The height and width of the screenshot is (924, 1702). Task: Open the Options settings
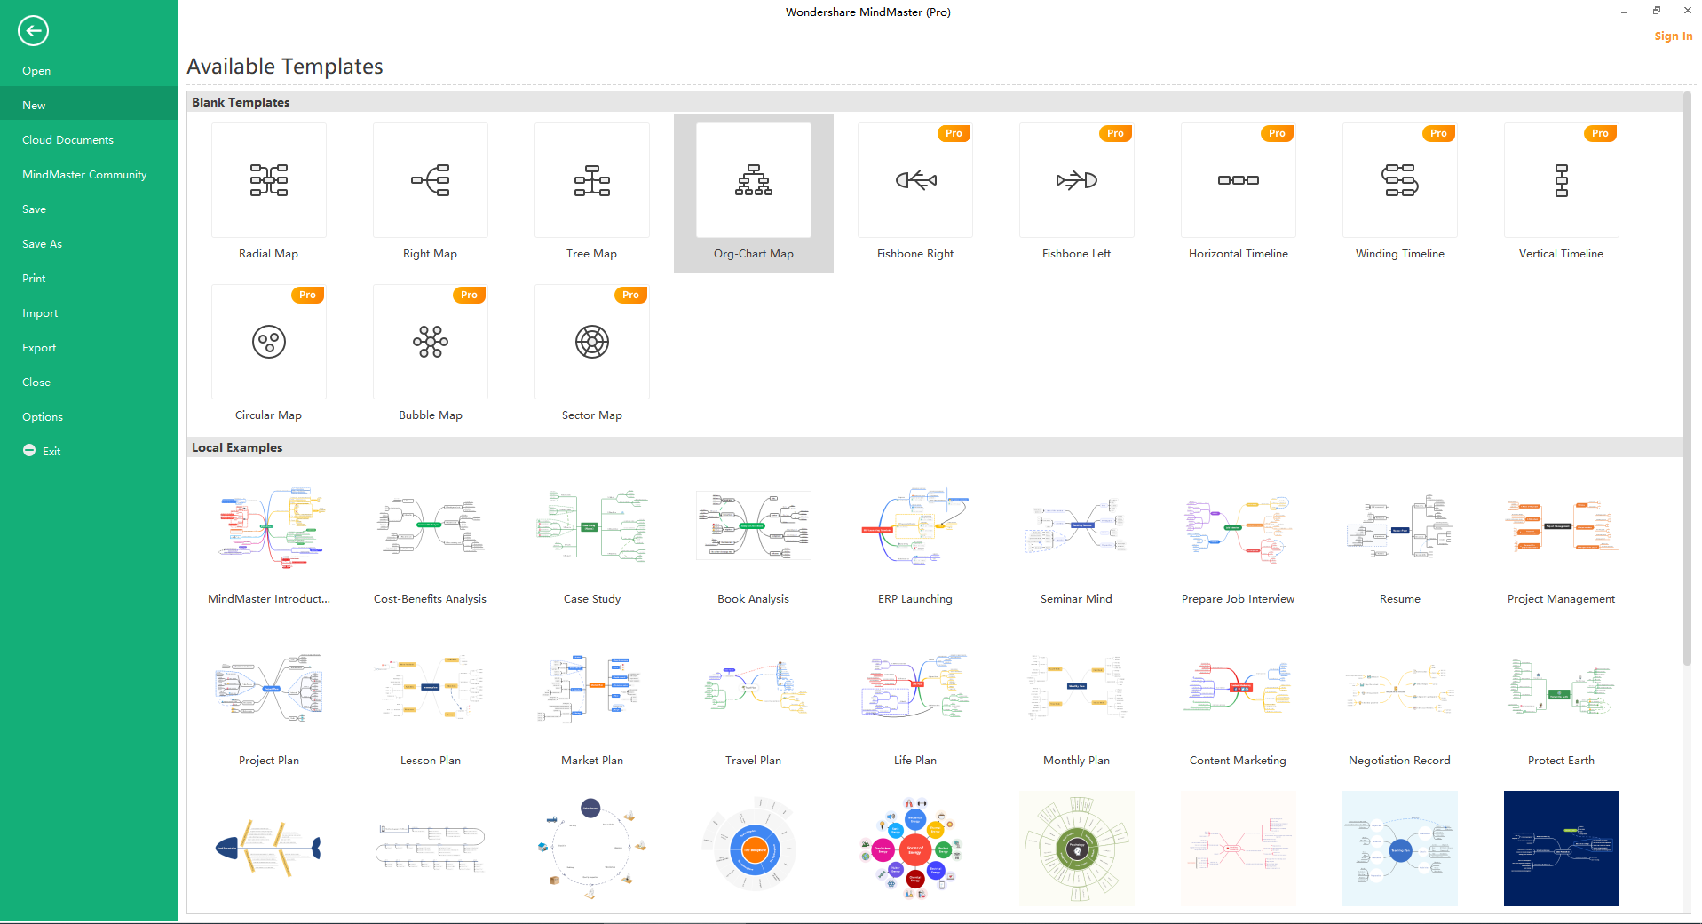(89, 417)
